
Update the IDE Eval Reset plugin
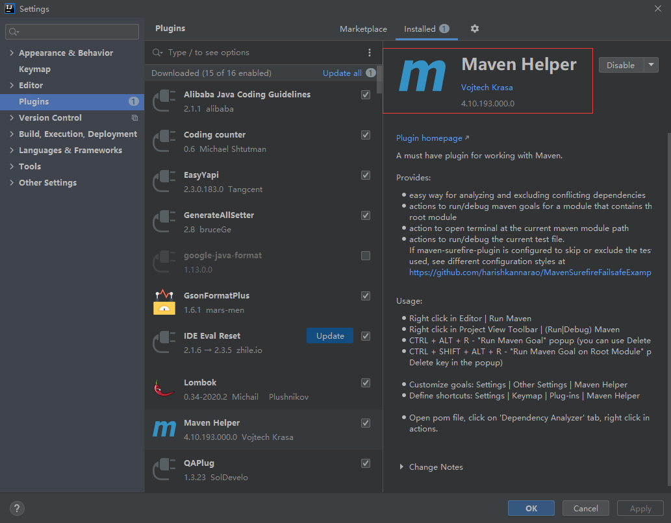[330, 335]
